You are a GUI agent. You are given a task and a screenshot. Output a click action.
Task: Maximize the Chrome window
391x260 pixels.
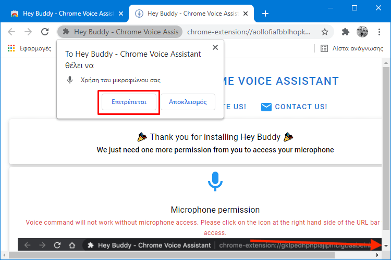(x=355, y=8)
